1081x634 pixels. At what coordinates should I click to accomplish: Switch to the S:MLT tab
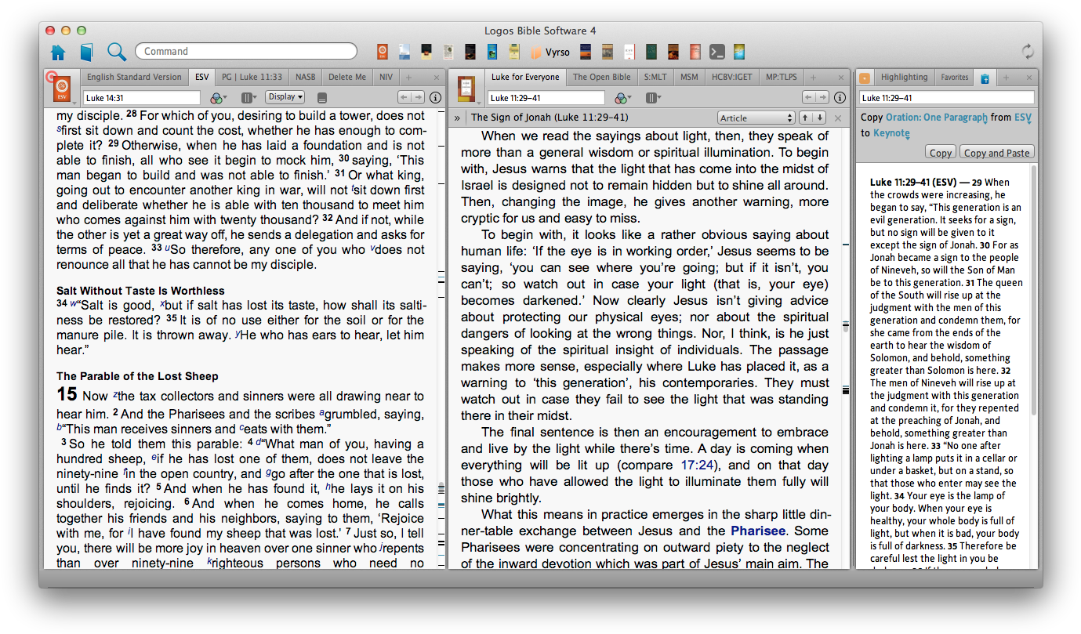pyautogui.click(x=655, y=77)
